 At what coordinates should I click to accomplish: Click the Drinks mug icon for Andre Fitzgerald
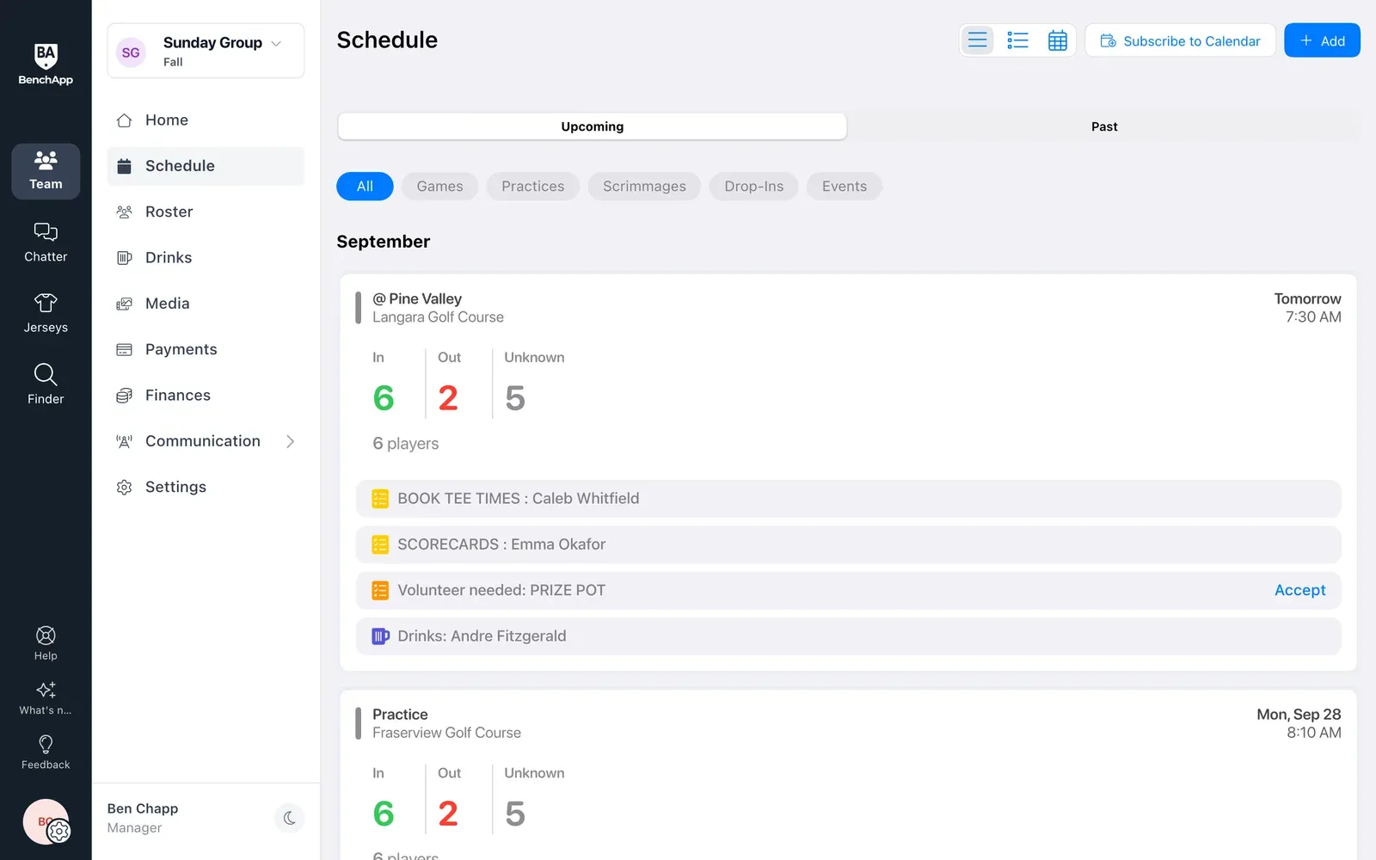(380, 636)
